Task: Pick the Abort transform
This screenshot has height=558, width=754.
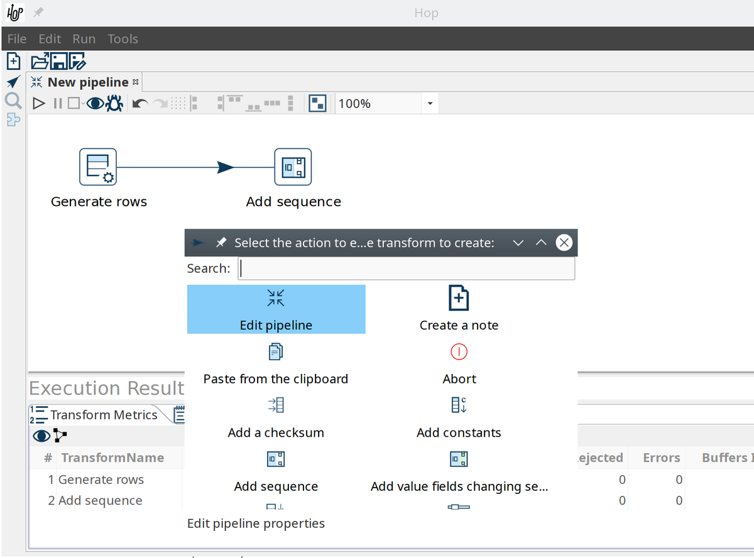Action: pos(459,364)
